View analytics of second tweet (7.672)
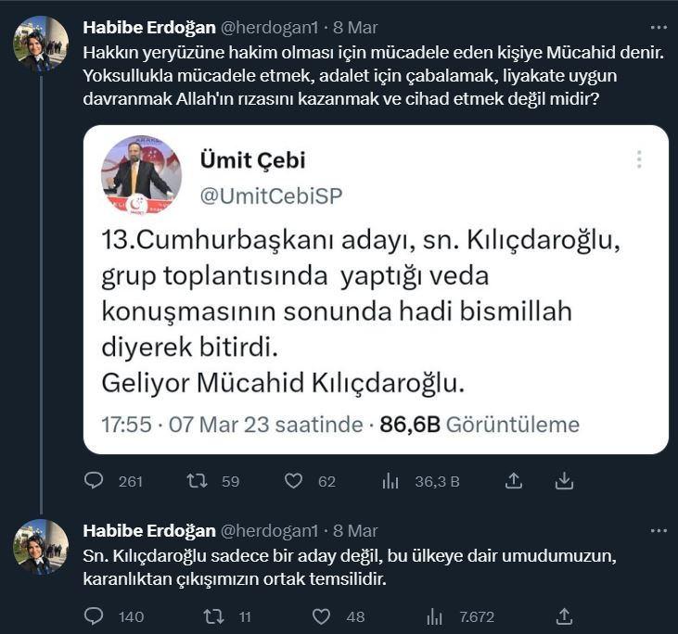678x634 pixels. [x=434, y=616]
